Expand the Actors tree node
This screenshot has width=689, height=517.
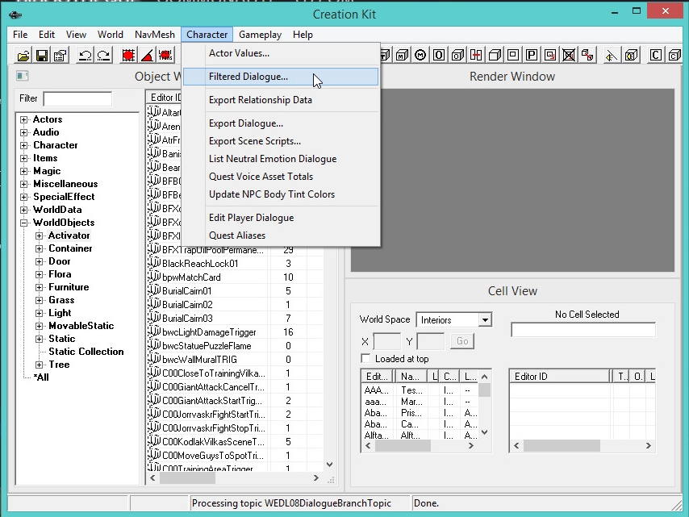(24, 119)
